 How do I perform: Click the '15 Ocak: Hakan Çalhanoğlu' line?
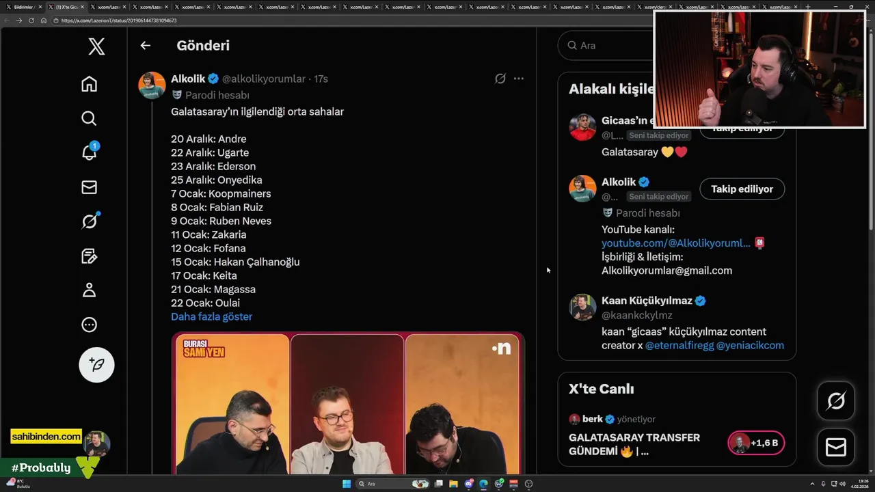(235, 262)
